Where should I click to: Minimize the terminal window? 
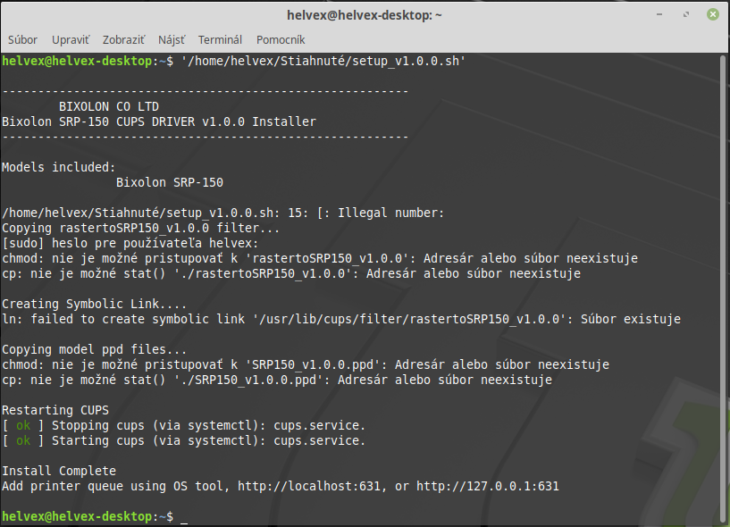(659, 15)
